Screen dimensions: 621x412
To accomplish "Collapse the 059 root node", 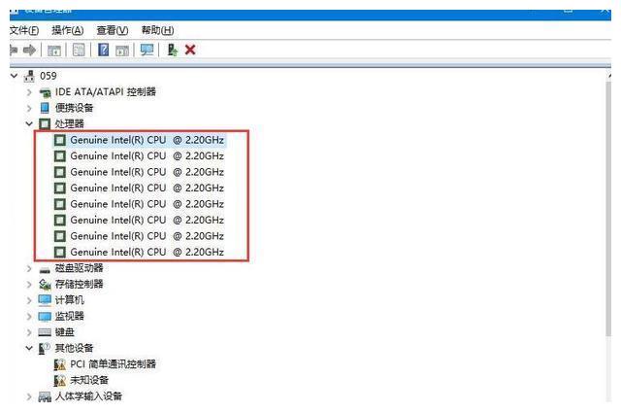I will (x=15, y=76).
